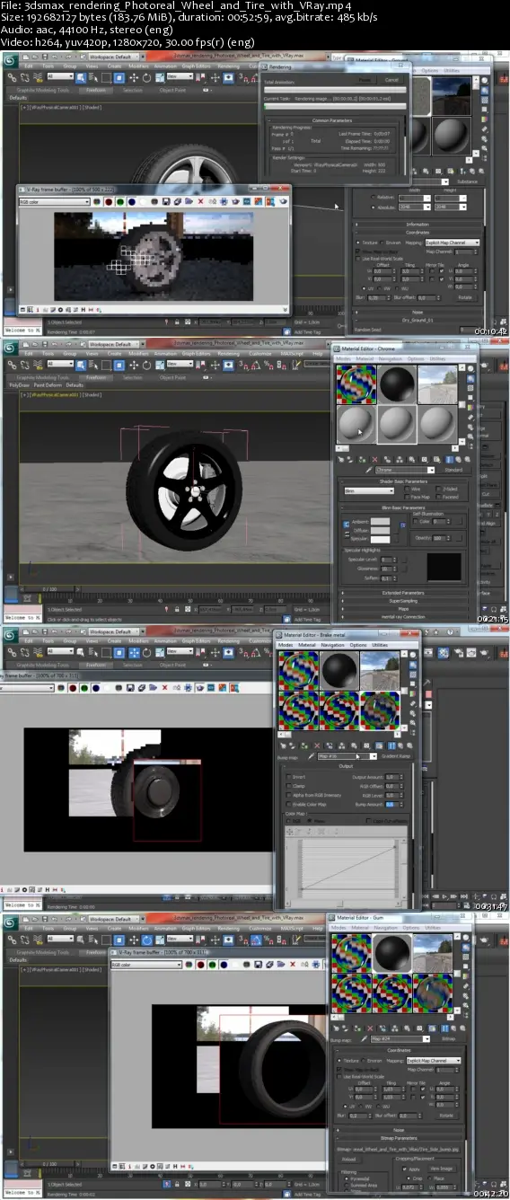Screen dimensions: 510x1200
Task: Select the Rotate tool in frame 00:21:15 toolbar
Action: (145, 366)
